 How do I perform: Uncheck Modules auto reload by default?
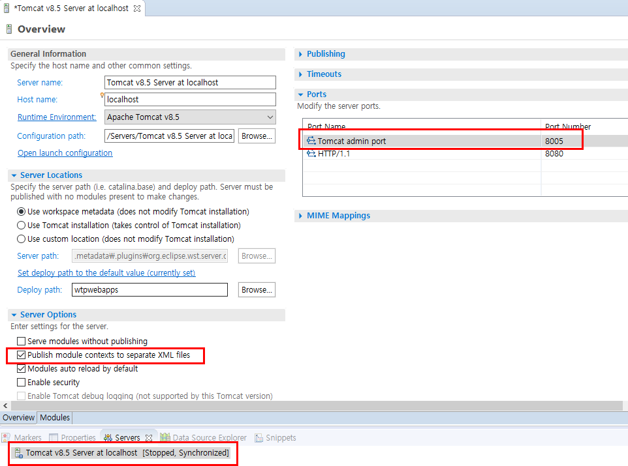tap(22, 368)
